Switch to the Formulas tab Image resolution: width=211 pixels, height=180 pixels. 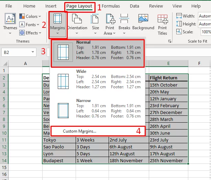[111, 6]
